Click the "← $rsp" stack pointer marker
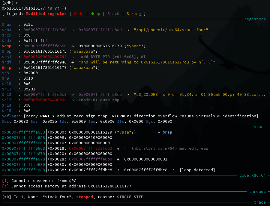The image size is (270, 206). (165, 132)
